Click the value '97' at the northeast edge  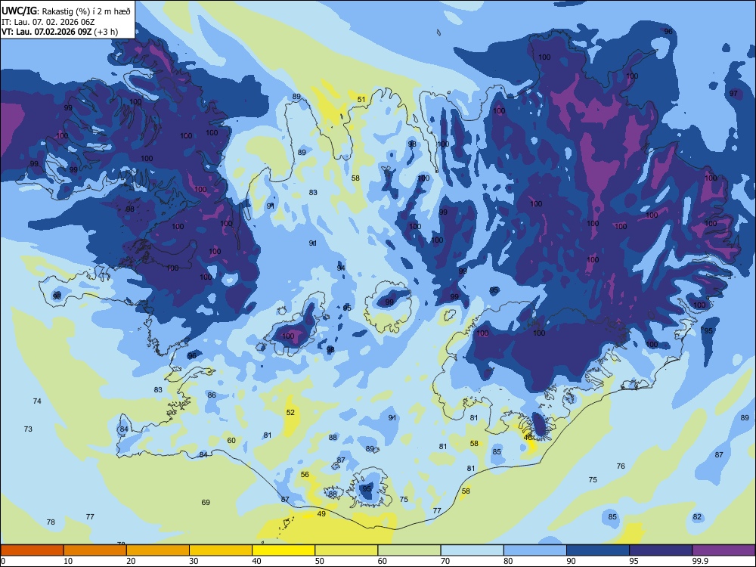click(733, 94)
